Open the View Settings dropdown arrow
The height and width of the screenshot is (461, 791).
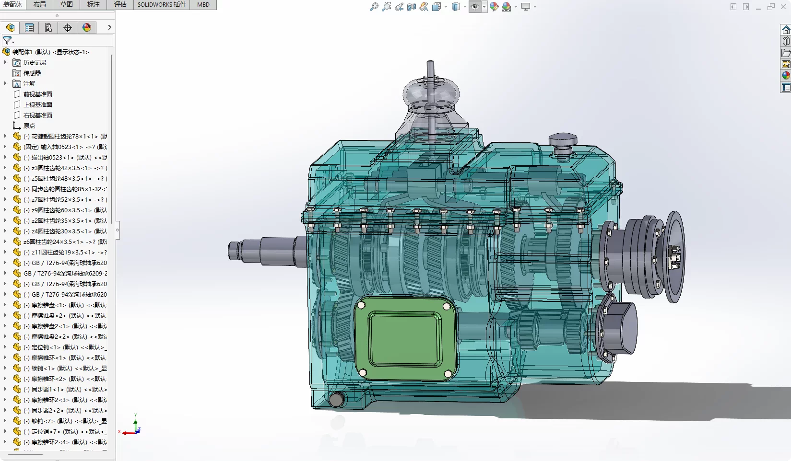pos(535,7)
